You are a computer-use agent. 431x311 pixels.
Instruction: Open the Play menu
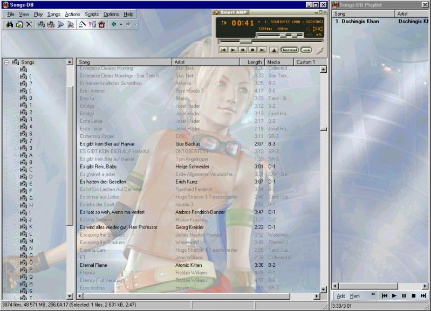tap(38, 15)
